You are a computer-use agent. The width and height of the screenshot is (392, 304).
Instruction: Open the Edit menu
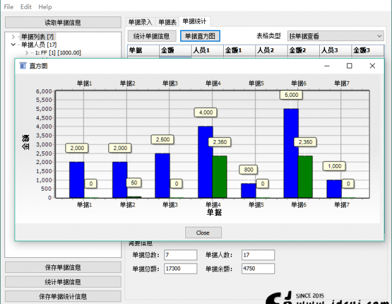[26, 6]
